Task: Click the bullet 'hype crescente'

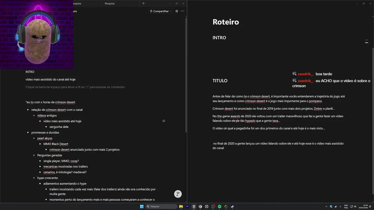Action: pyautogui.click(x=48, y=178)
